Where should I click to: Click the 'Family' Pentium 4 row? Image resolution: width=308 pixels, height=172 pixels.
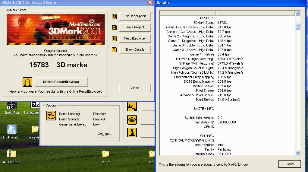coord(227,149)
